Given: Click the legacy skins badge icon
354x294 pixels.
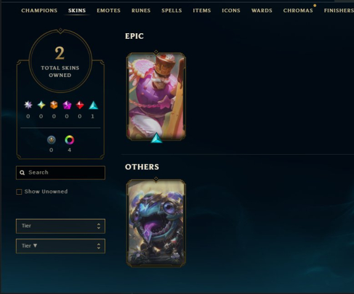Looking at the screenshot, I should point(51,140).
